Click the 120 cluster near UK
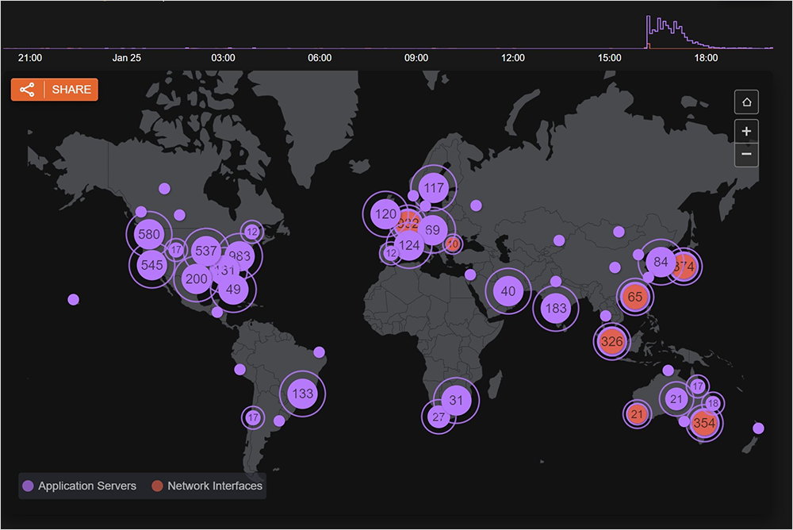This screenshot has width=793, height=530. click(x=385, y=214)
